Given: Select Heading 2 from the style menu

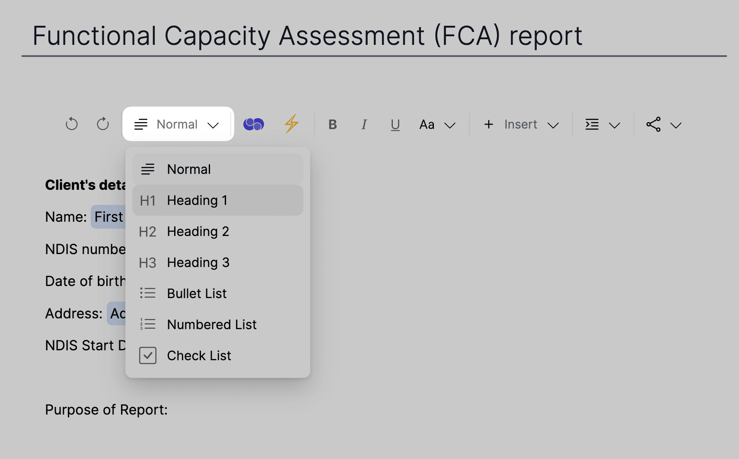Looking at the screenshot, I should tap(198, 231).
